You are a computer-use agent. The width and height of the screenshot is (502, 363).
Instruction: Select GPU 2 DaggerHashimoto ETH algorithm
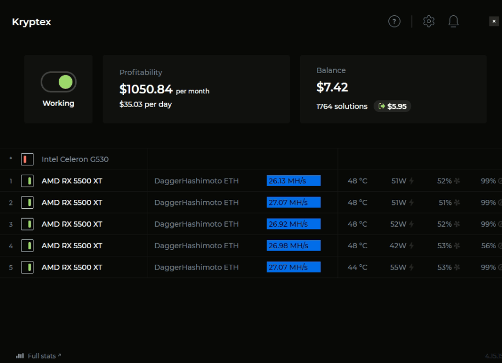tap(196, 203)
